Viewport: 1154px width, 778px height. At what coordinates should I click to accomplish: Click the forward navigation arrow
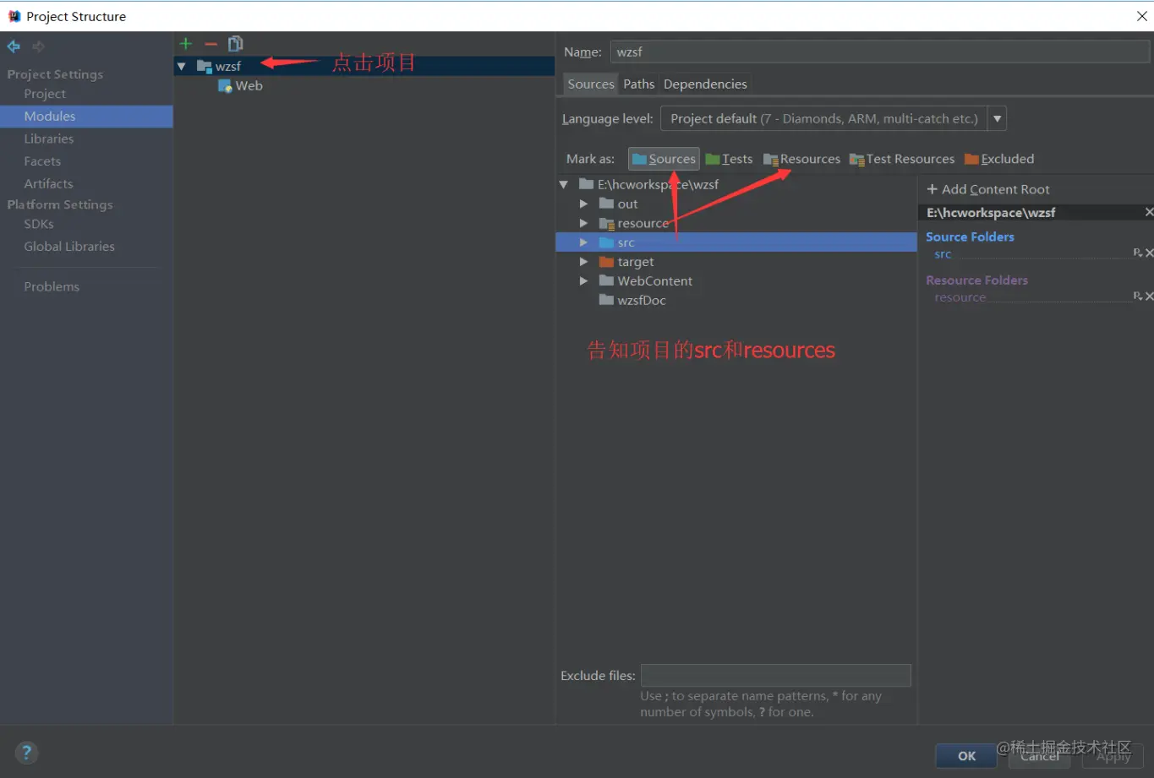(x=38, y=46)
